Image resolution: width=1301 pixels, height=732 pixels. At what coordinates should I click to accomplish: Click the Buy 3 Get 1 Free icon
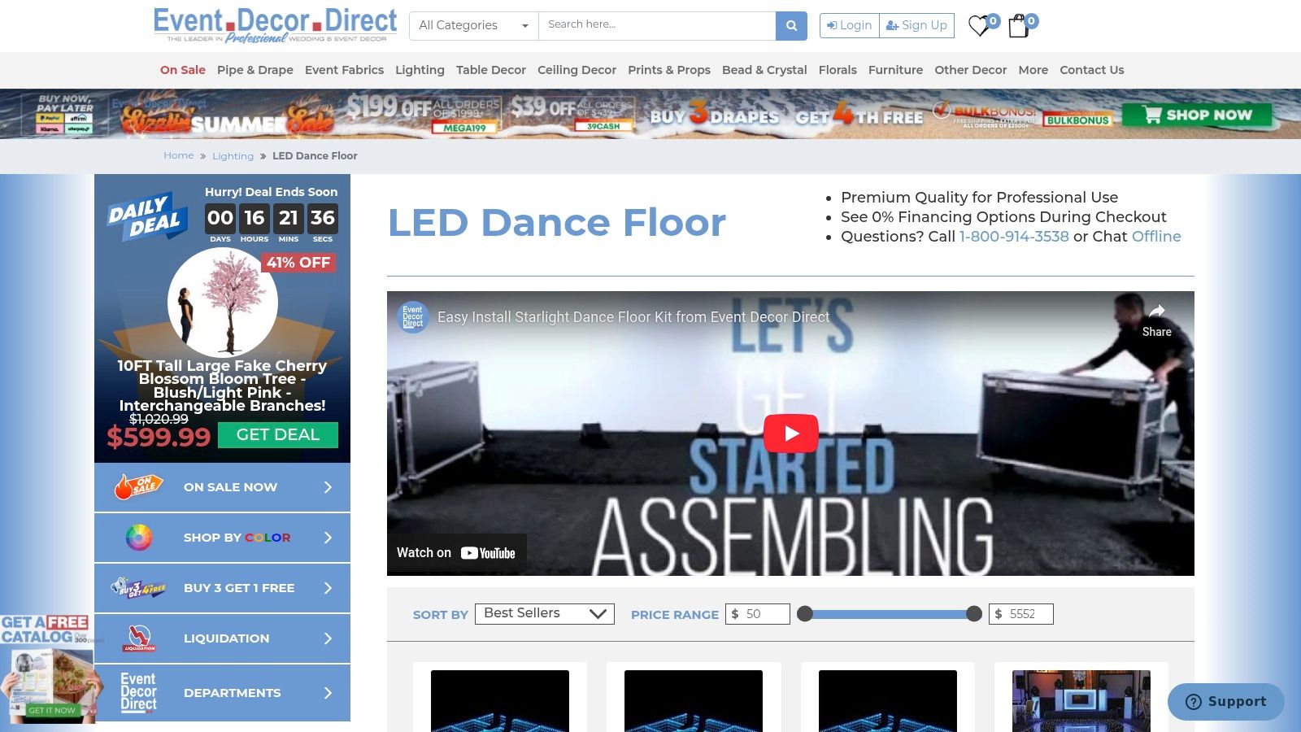[139, 587]
